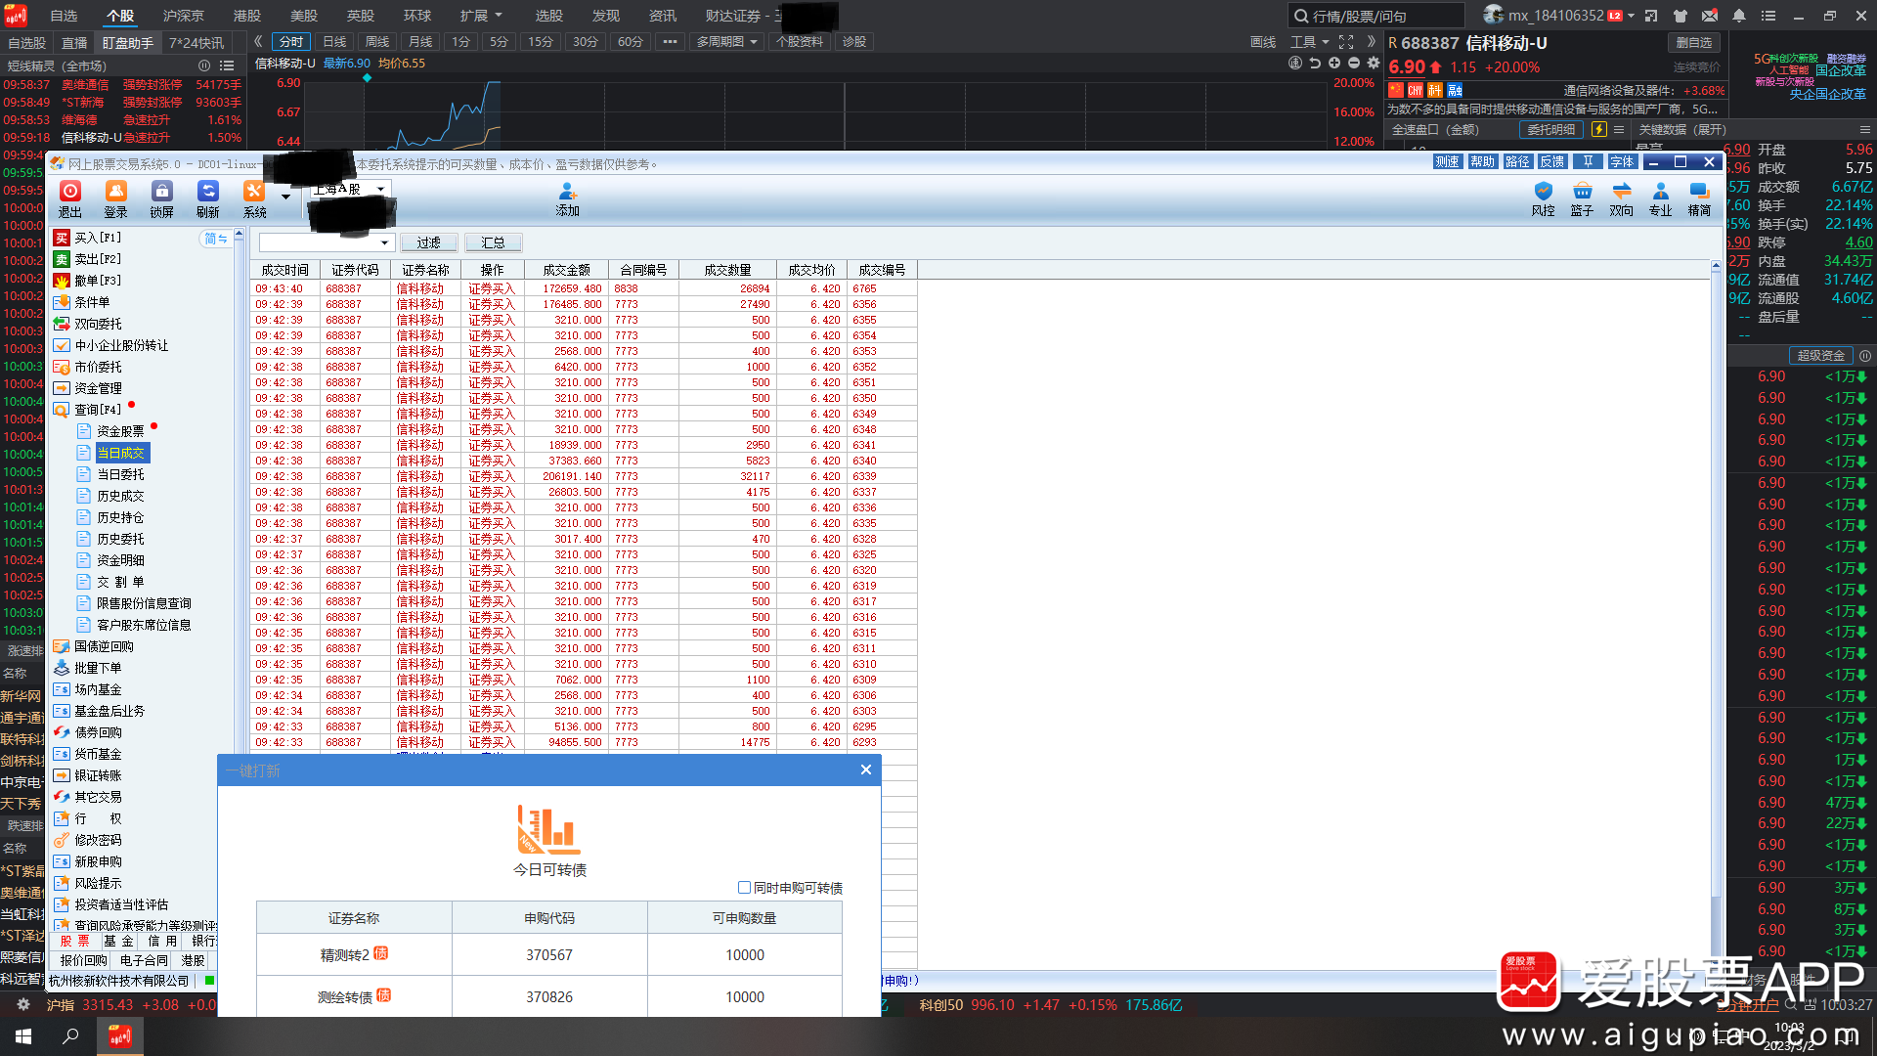Click the 锁屏 lock screen icon
The image size is (1877, 1056).
(162, 198)
